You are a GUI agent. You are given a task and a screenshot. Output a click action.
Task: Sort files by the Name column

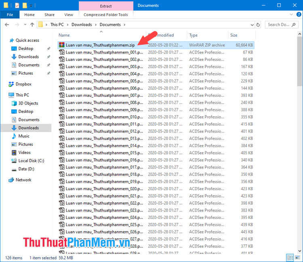[x=64, y=35]
